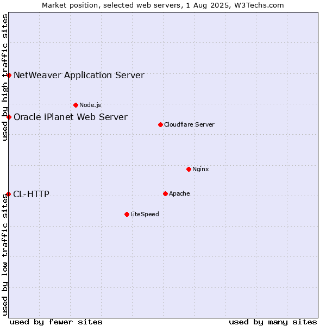The height and width of the screenshot is (326, 326).
Task: Click the "used by low traffic sites" axis label
Action: (x=5, y=255)
